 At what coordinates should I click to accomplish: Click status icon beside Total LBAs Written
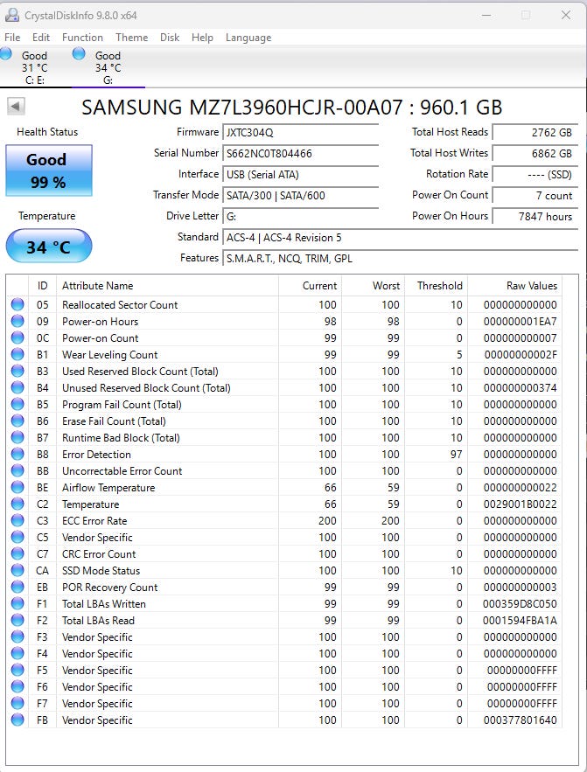point(17,604)
